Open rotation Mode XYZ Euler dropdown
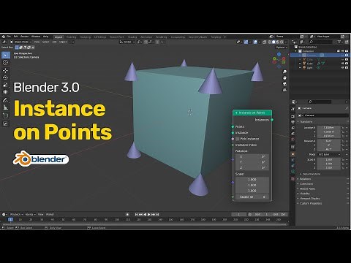 329,155
